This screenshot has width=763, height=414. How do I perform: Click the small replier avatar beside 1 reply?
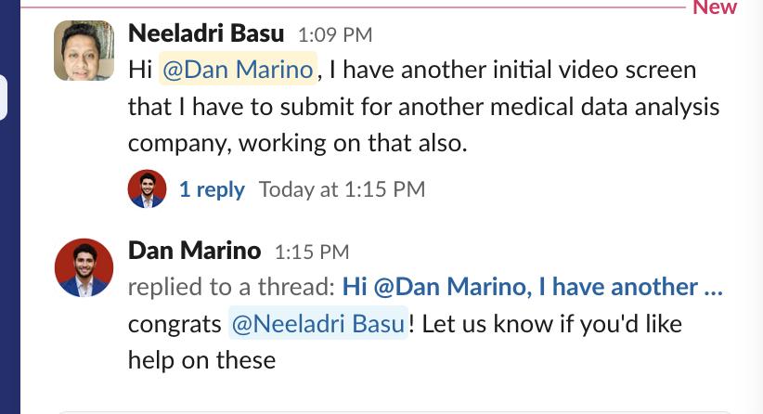147,189
